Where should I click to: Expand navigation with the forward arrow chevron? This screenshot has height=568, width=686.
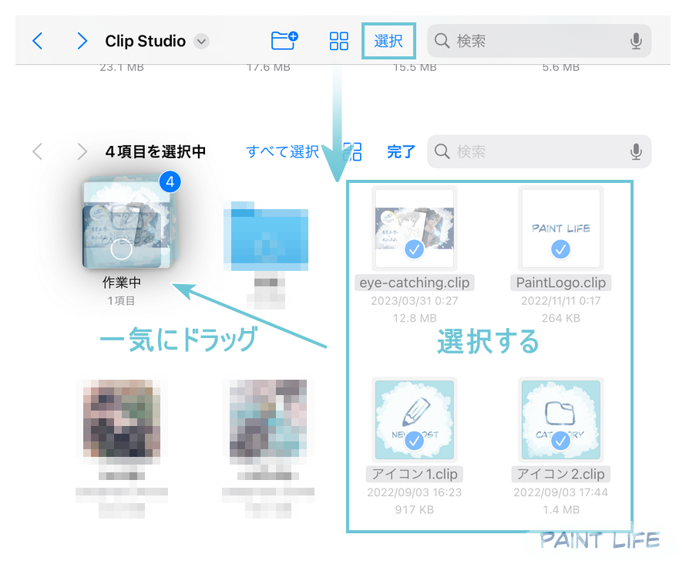[x=82, y=41]
